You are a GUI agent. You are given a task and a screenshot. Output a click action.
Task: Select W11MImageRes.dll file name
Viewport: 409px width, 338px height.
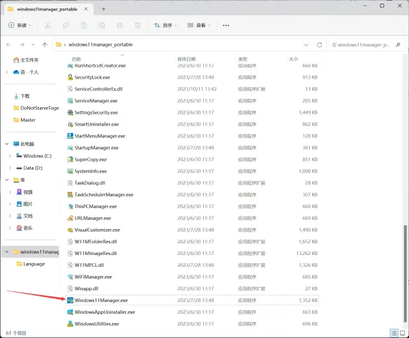(95, 253)
